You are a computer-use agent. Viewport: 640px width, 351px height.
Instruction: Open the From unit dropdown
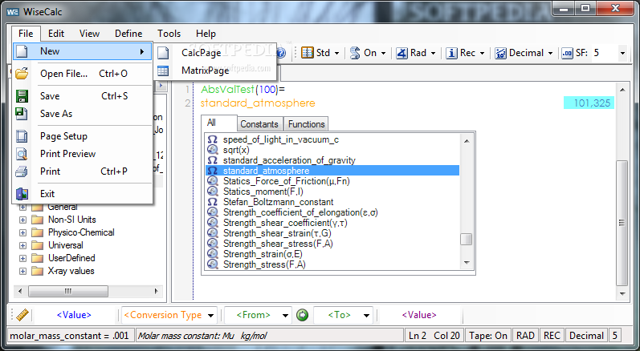pyautogui.click(x=285, y=316)
